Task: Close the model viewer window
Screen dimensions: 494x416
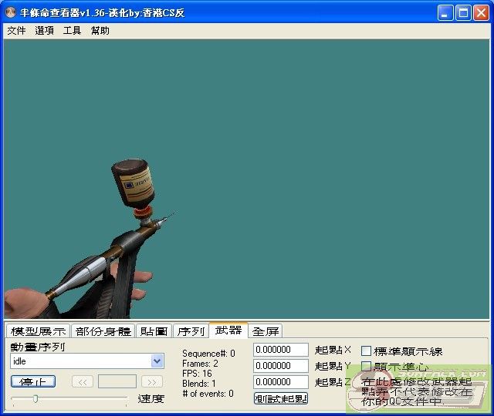Action: tap(481, 13)
